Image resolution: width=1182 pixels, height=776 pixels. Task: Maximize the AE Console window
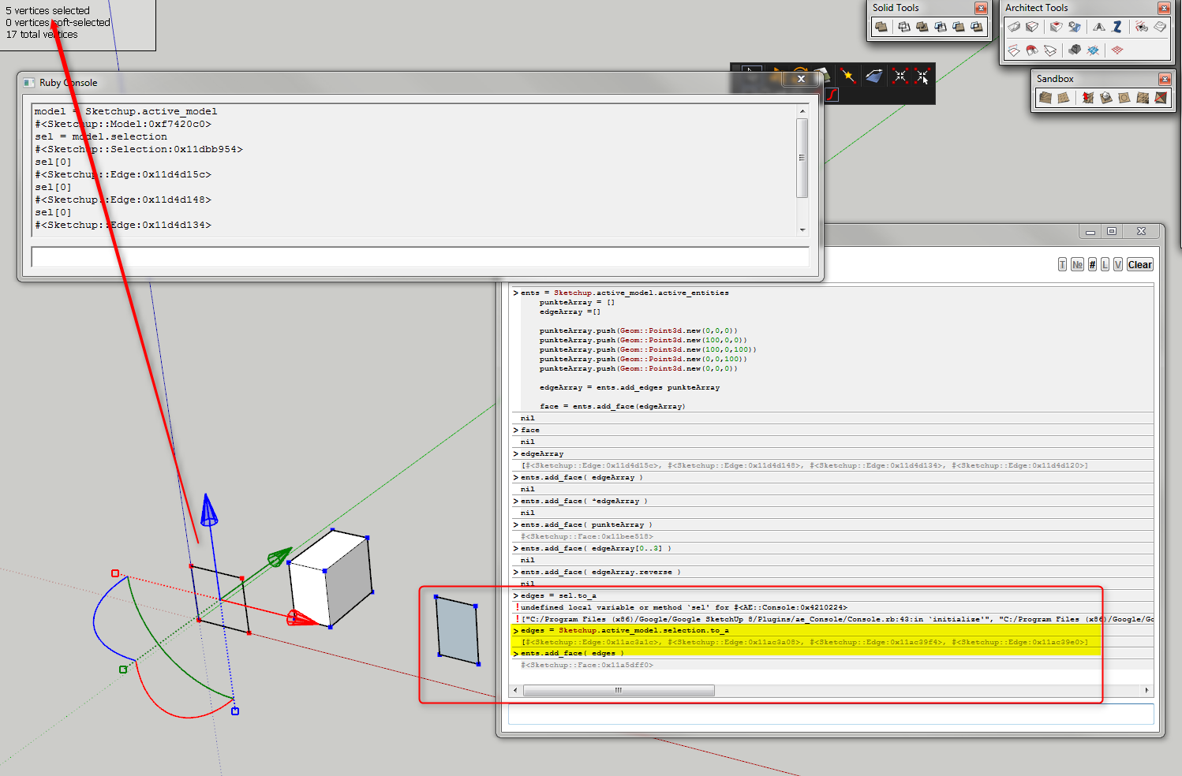(x=1112, y=231)
